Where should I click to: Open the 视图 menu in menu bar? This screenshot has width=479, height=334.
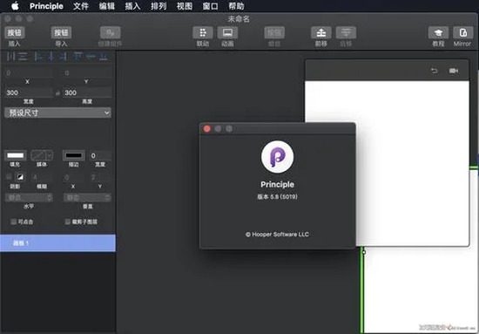pyautogui.click(x=185, y=6)
